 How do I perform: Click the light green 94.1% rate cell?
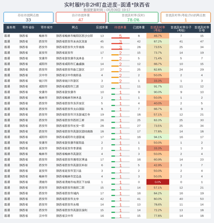pyautogui.click(x=158, y=137)
